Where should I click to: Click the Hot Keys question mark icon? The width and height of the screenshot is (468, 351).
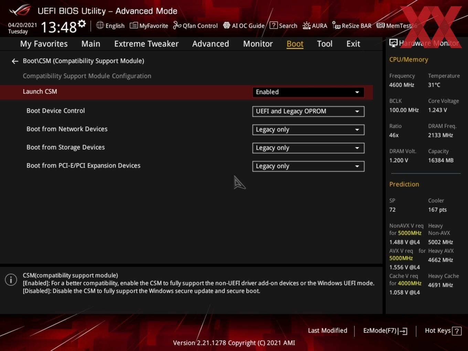pyautogui.click(x=457, y=331)
